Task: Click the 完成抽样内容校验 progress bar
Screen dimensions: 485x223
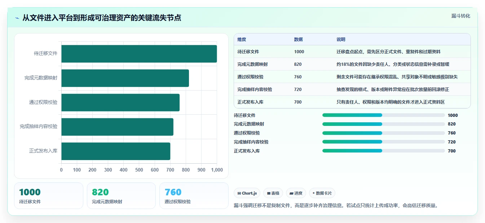Action: [x=383, y=142]
